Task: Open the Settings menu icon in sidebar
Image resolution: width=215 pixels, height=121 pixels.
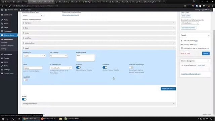Action: click(x=2, y=70)
